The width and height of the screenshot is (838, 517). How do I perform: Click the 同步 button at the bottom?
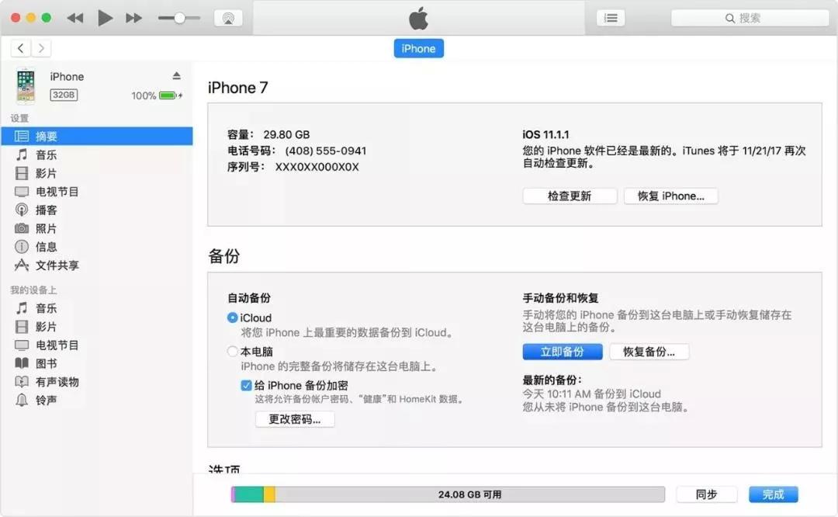(x=706, y=494)
